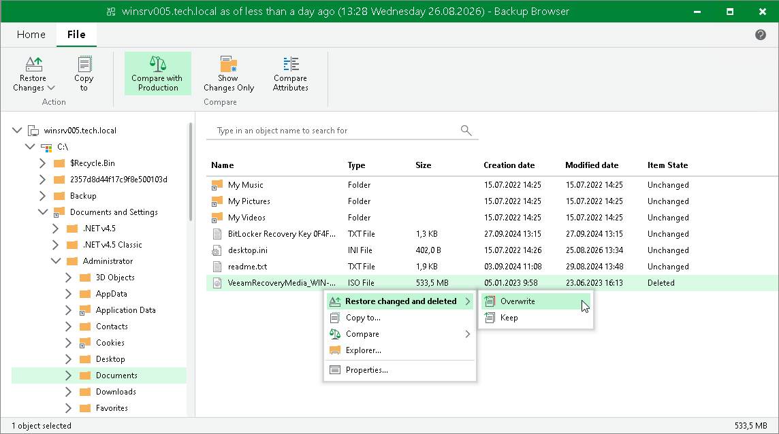The width and height of the screenshot is (779, 434).
Task: Select the Desktop folder in tree
Action: (x=110, y=360)
